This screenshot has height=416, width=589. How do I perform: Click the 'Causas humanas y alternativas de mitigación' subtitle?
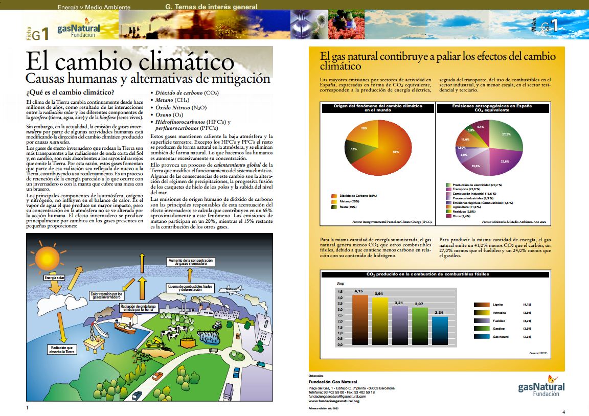click(x=148, y=79)
